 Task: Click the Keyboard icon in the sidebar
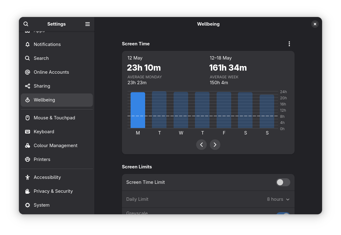27,131
